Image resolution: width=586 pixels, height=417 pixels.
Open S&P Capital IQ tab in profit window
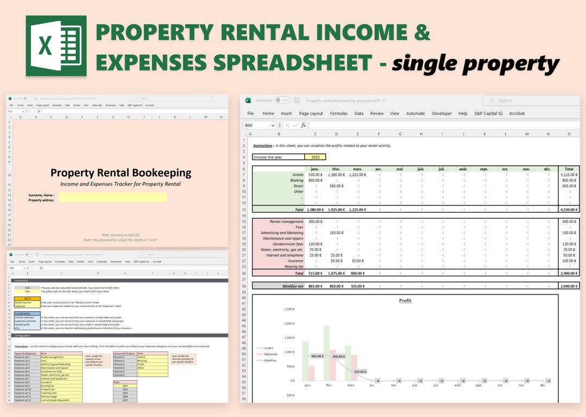pyautogui.click(x=488, y=113)
